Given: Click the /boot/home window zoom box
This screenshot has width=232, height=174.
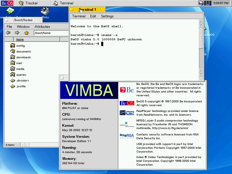Looking at the screenshot, I should [x=39, y=20].
